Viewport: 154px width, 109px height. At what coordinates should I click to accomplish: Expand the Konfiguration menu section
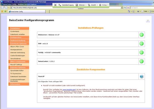tap(19, 38)
